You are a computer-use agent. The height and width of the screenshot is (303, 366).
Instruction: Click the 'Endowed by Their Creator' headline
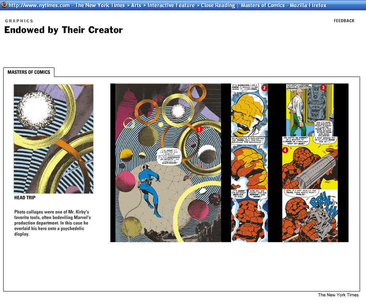click(x=64, y=30)
